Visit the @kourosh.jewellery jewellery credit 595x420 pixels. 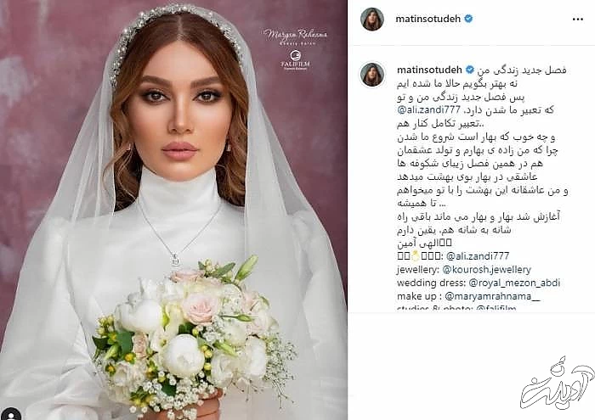[x=487, y=270]
